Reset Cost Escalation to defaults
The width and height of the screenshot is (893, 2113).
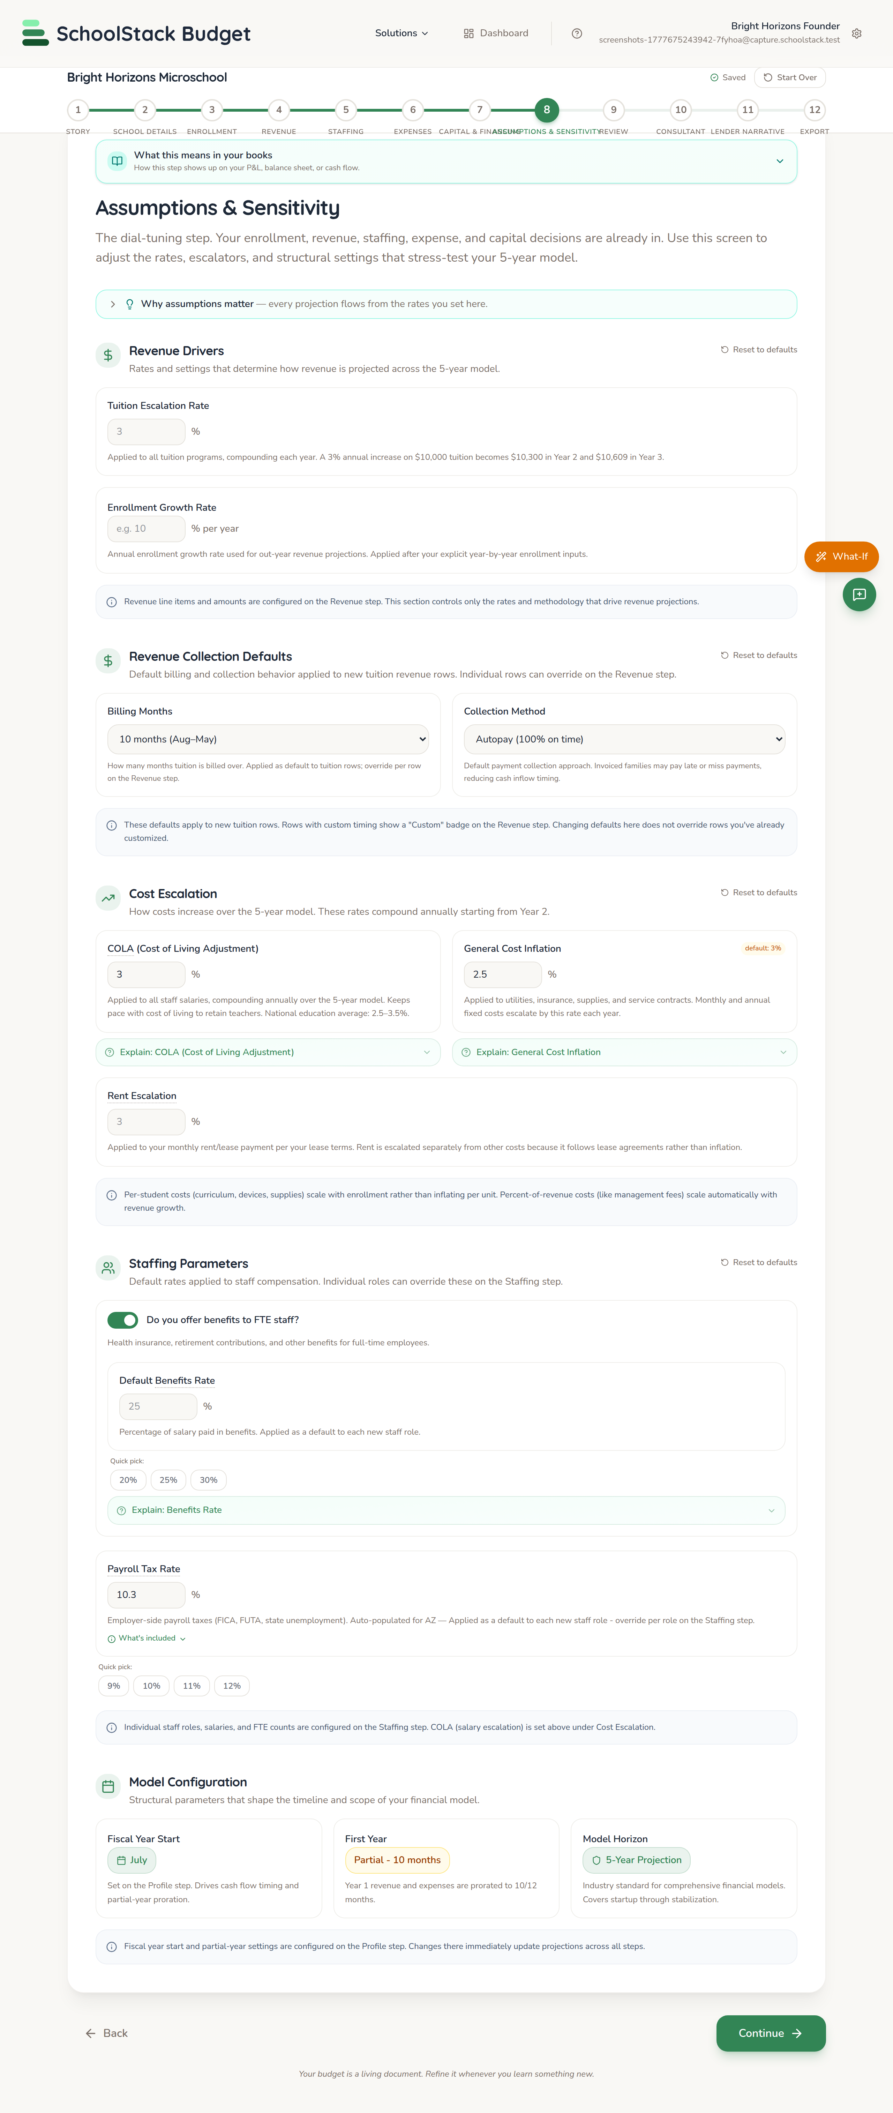758,893
